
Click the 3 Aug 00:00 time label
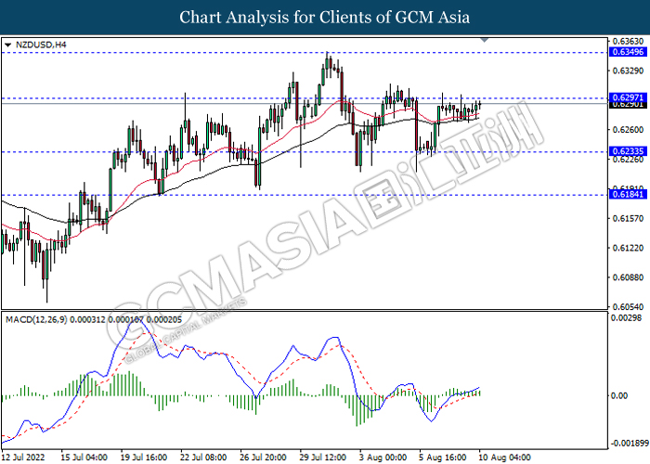coord(383,458)
